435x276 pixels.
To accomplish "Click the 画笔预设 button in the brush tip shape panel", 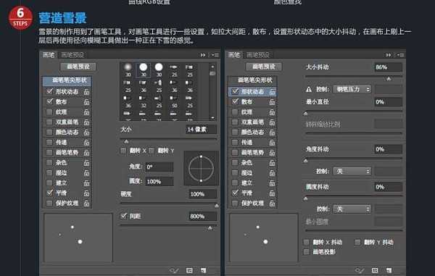I will (x=78, y=67).
